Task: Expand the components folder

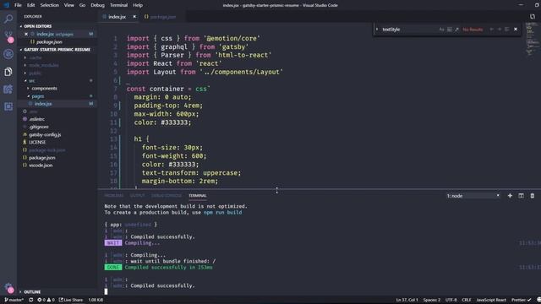Action: [x=44, y=88]
